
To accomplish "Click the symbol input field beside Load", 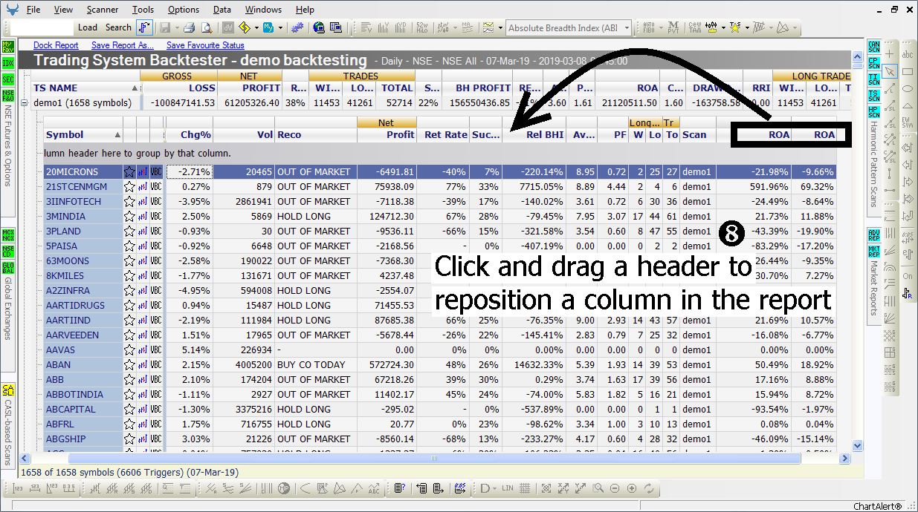I will [42, 27].
